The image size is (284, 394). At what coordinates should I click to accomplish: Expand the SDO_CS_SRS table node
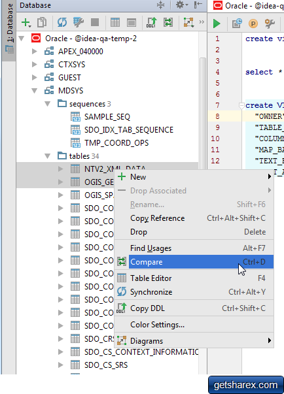tap(61, 365)
